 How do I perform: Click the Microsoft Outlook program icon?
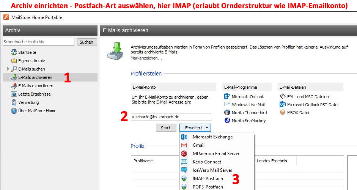click(227, 96)
